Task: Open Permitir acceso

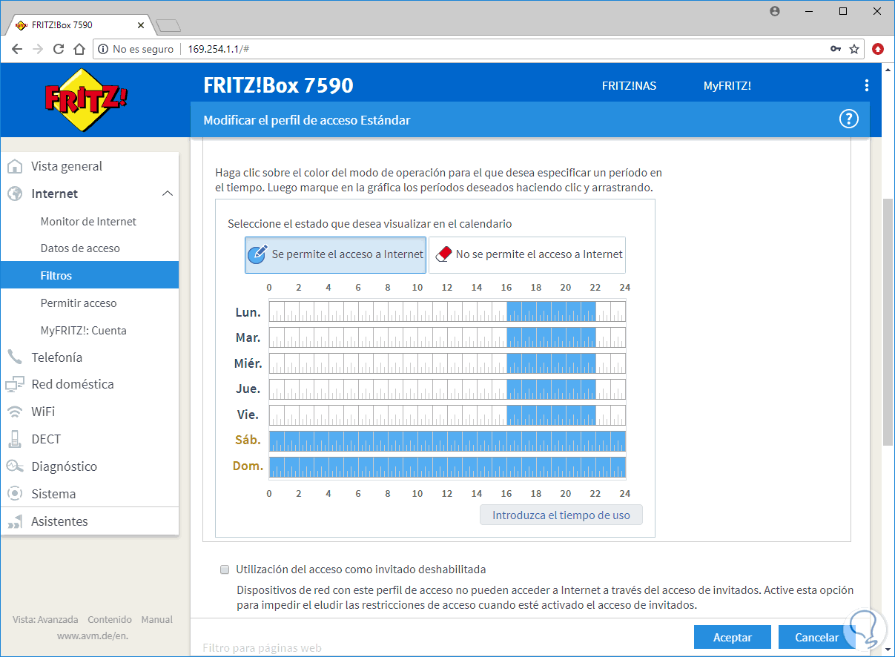Action: point(79,303)
